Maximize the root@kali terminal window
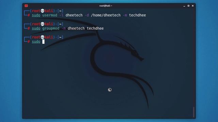The width and height of the screenshot is (218, 122). point(188,6)
